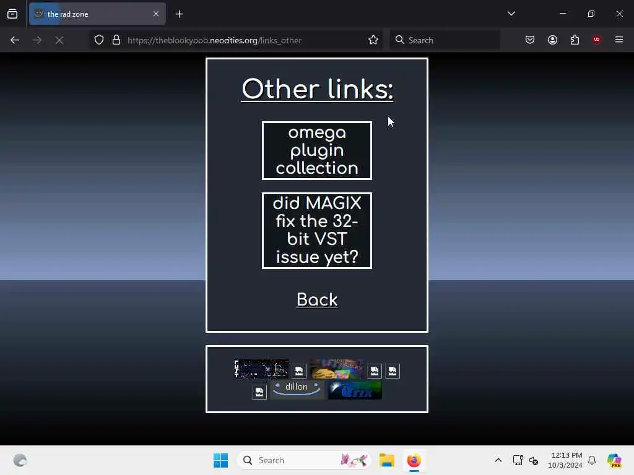Screen dimensions: 634x475
Task: Stop page loading with X button
Action: [x=59, y=40]
